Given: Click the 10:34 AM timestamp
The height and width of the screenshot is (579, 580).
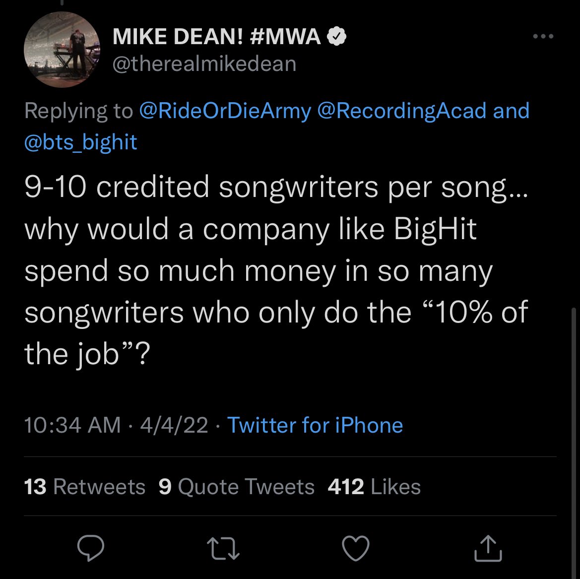Looking at the screenshot, I should (72, 425).
